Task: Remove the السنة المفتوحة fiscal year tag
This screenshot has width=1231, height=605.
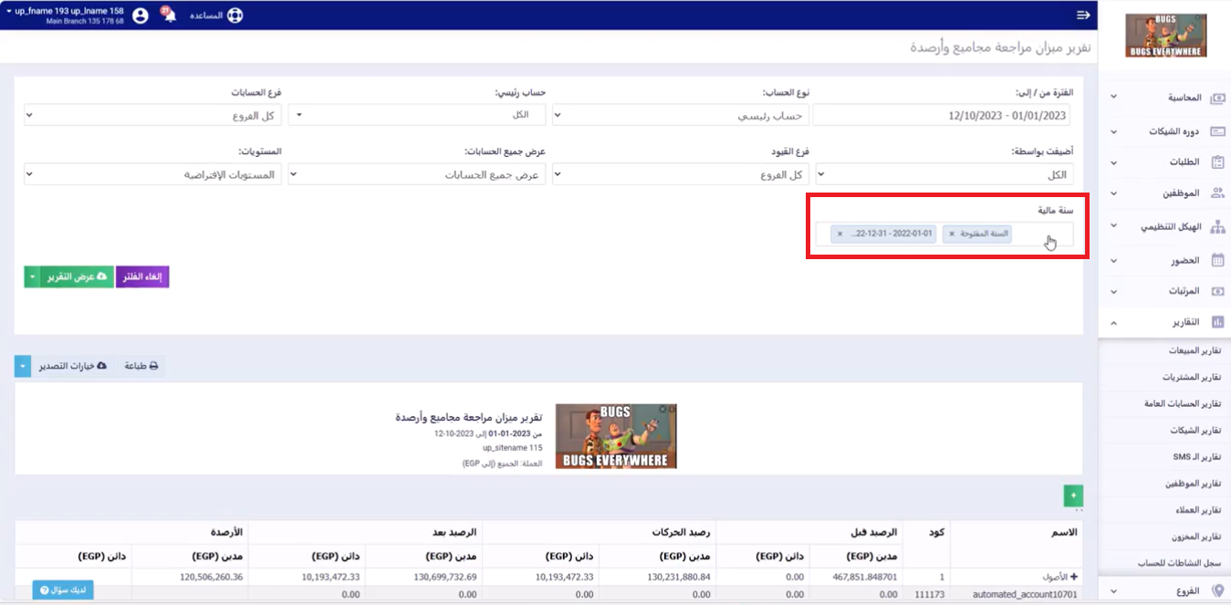Action: tap(951, 235)
